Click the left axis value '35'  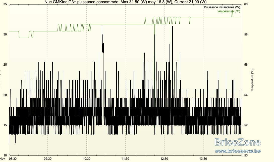point(5,4)
